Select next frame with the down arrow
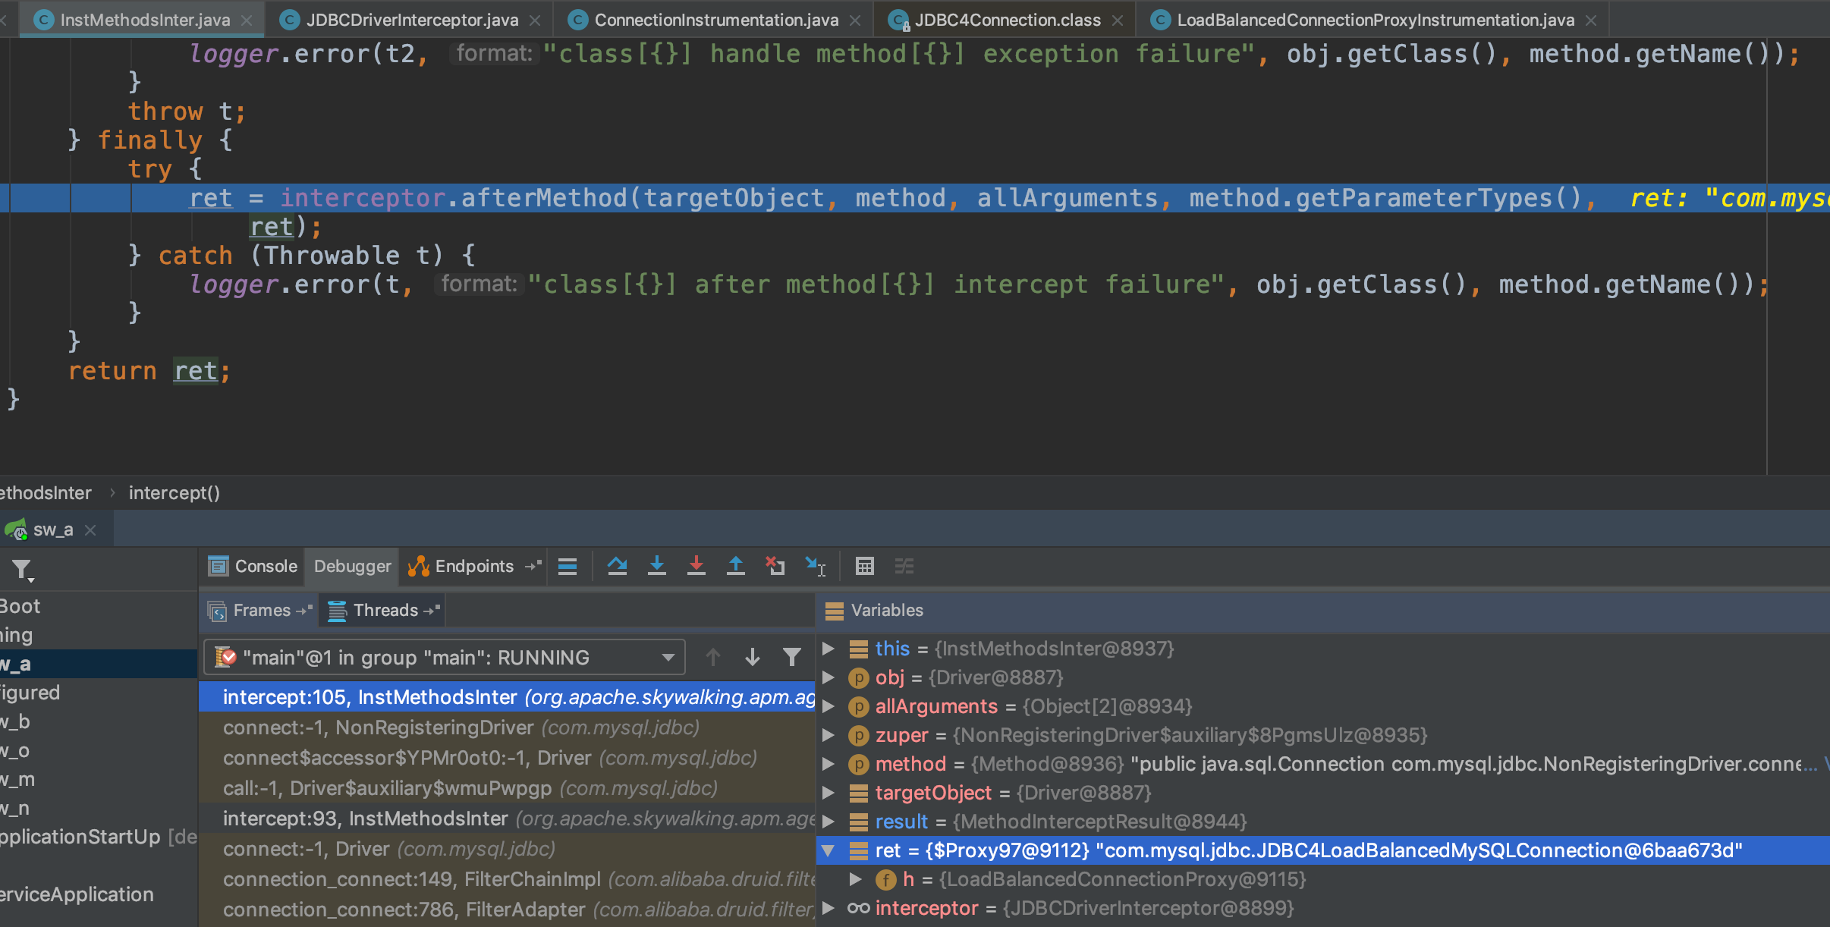This screenshot has width=1830, height=927. click(x=752, y=657)
